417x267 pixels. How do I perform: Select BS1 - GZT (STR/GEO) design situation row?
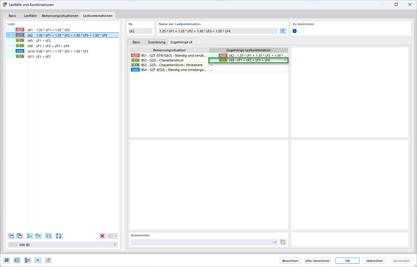(x=169, y=55)
